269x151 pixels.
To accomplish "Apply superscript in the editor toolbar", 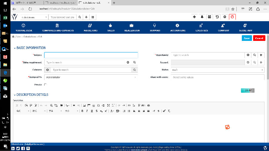I will (106, 111).
